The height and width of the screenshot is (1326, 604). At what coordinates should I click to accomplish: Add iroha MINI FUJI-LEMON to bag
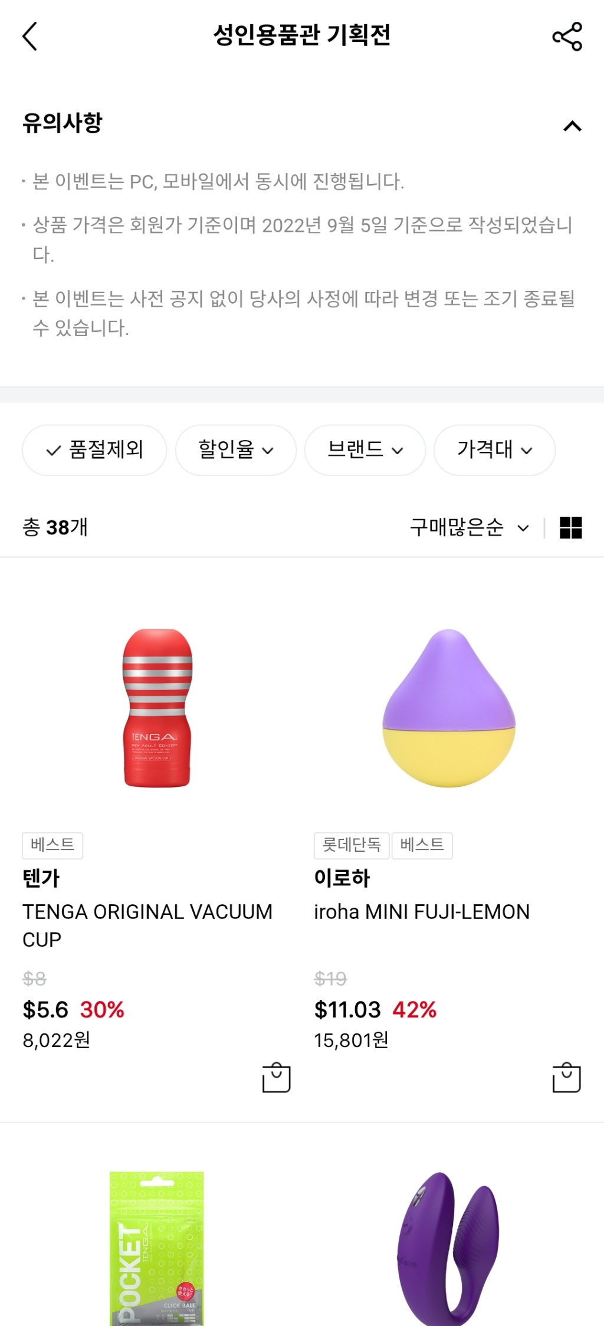point(566,1078)
